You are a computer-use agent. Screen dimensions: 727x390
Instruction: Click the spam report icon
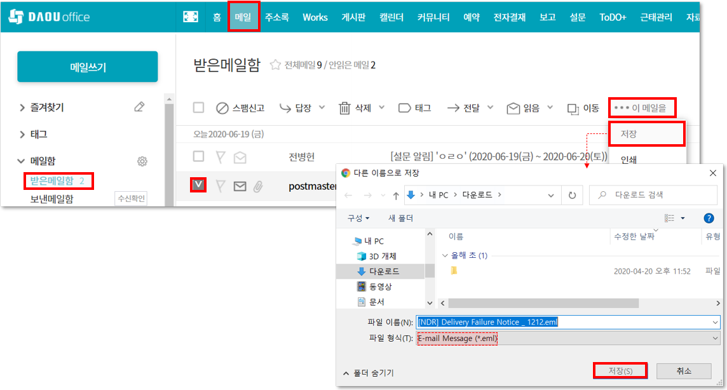(222, 108)
